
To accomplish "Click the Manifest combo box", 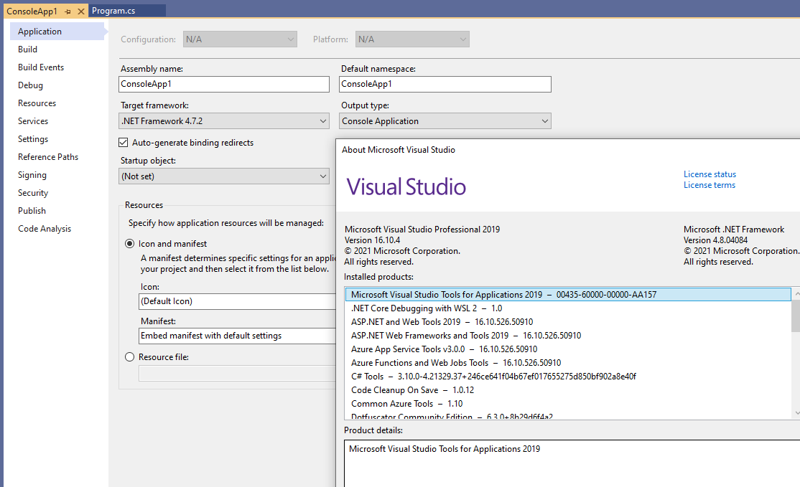I will [237, 336].
